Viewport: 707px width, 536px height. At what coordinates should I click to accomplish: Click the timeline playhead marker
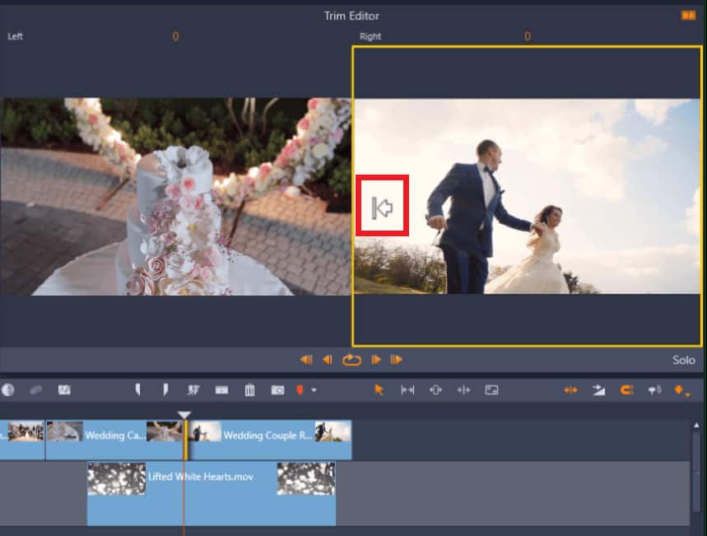[184, 415]
